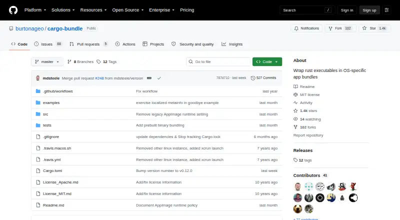Switch to the Projects tab
Screen dimensions: 400x220
pos(153,44)
